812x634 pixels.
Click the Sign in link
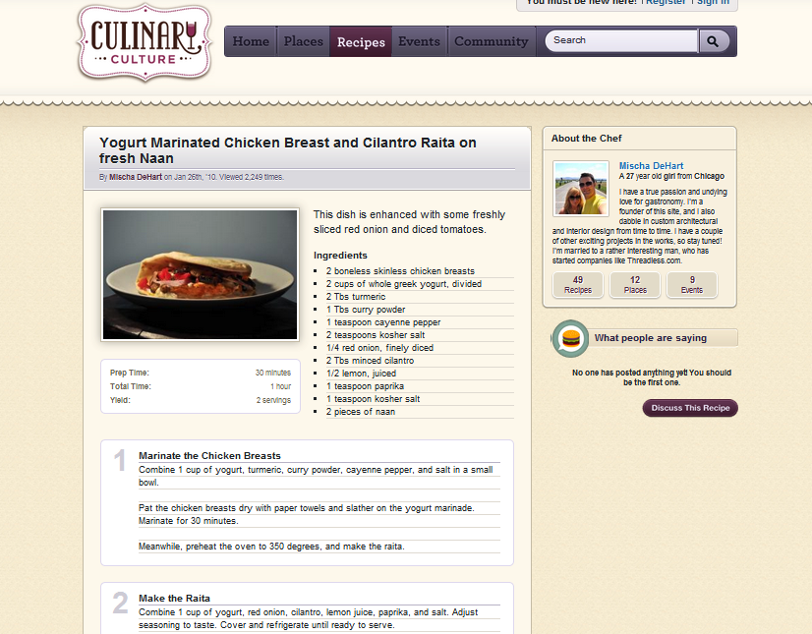[713, 3]
